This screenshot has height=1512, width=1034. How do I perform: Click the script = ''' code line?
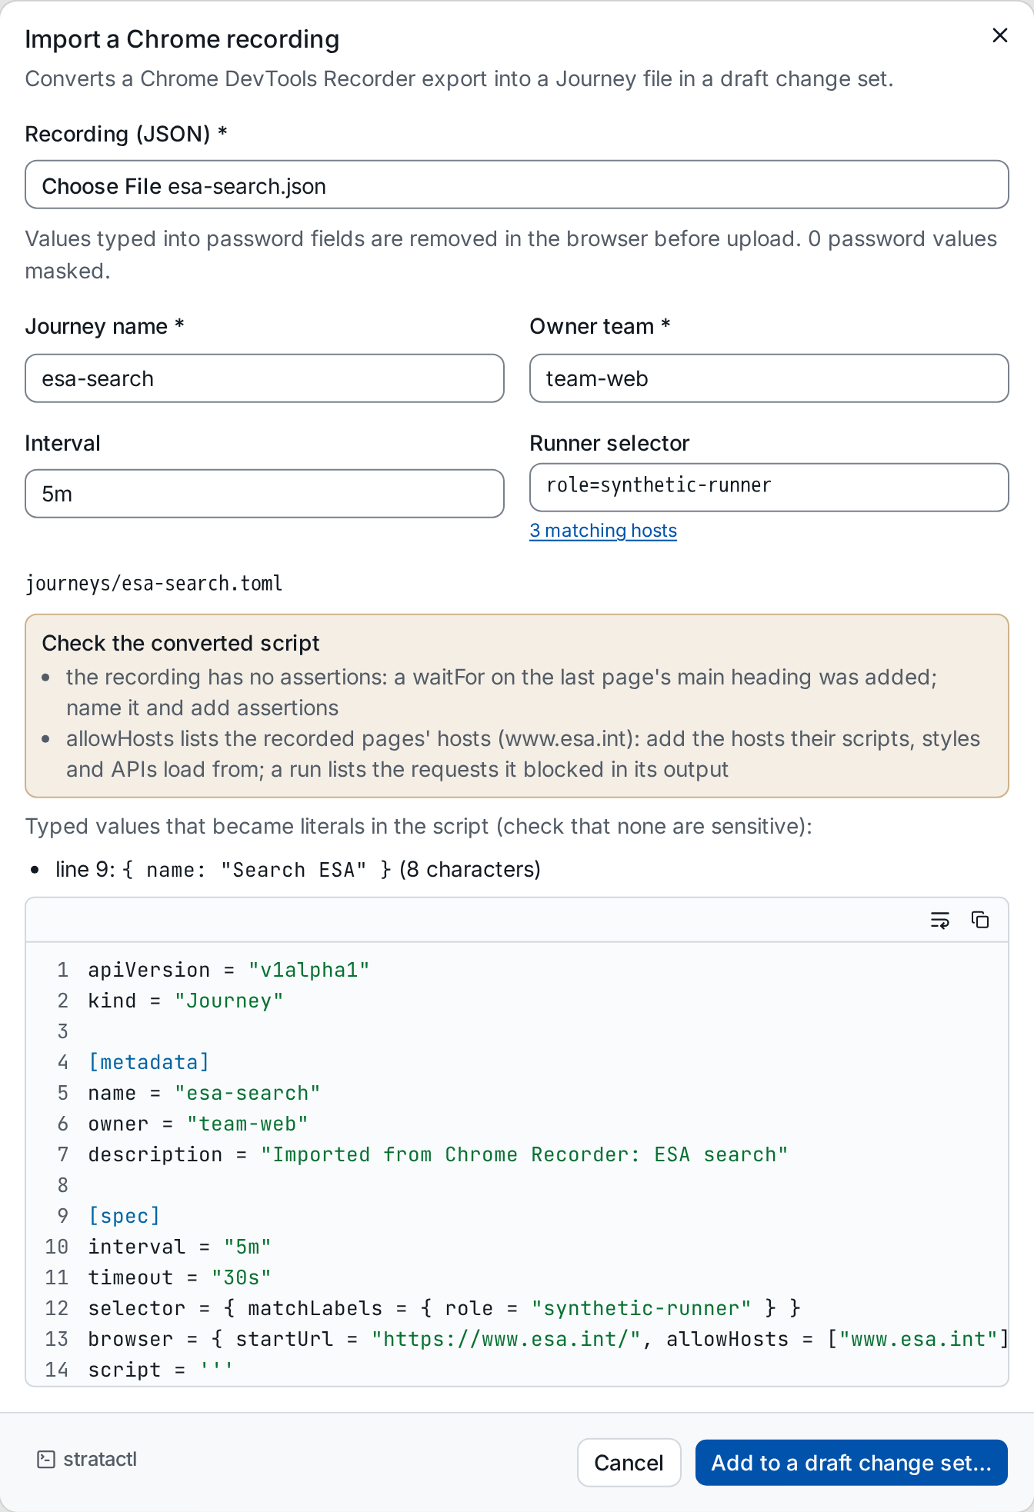coord(160,1370)
